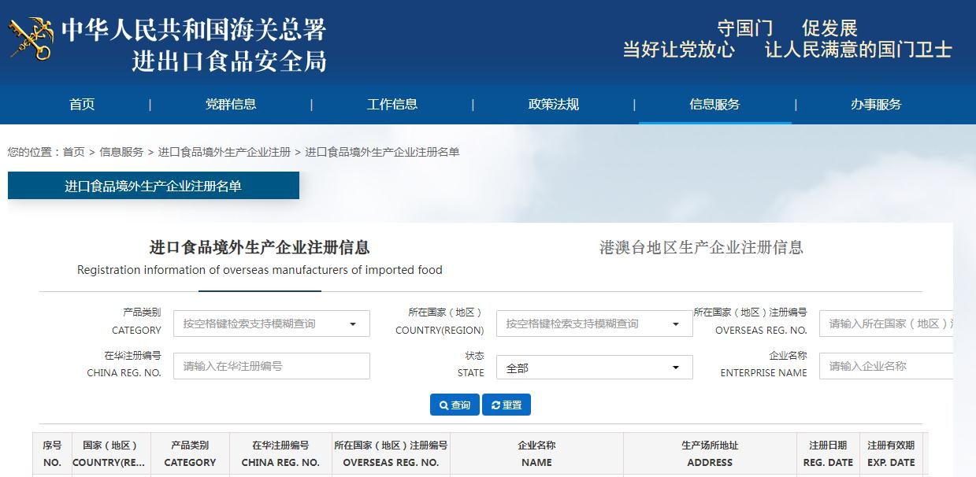Click the 注册日期 REG. DATE column header

pyautogui.click(x=827, y=453)
